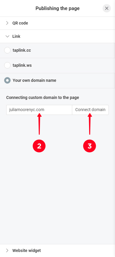The image size is (115, 257).
Task: Click the juliamoorenyc.com domain input field
Action: pos(39,110)
